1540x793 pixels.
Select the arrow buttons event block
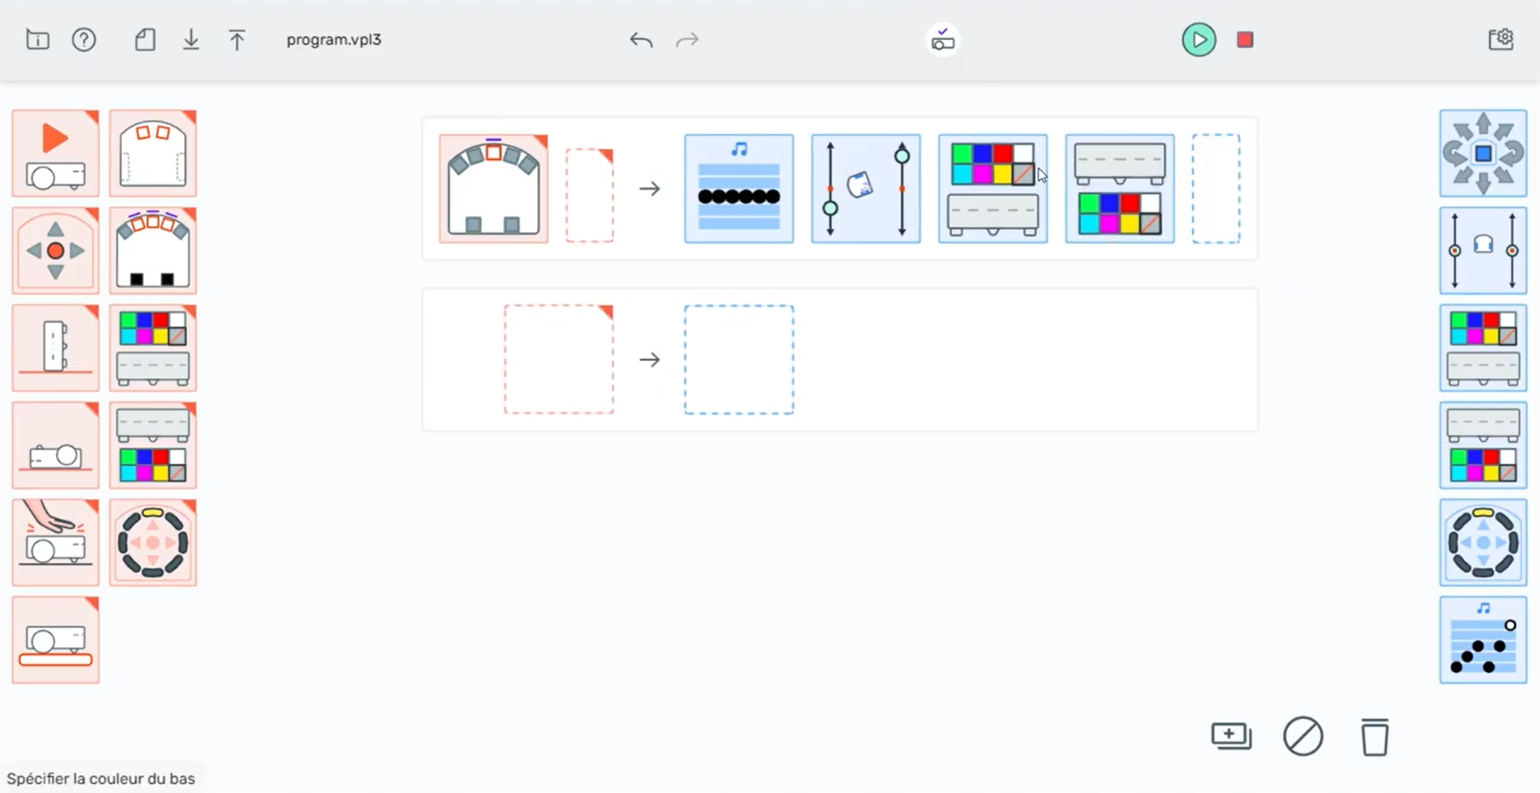coord(55,250)
